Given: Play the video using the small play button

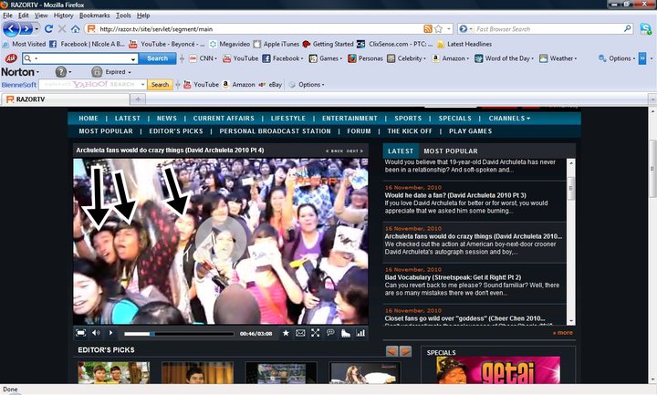Looking at the screenshot, I should (x=110, y=333).
